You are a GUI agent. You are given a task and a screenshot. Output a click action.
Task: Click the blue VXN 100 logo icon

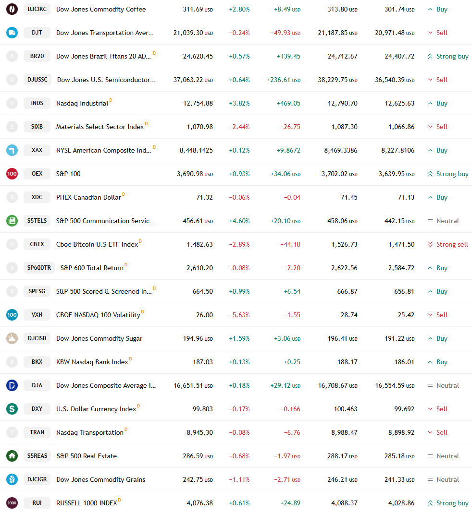12,315
